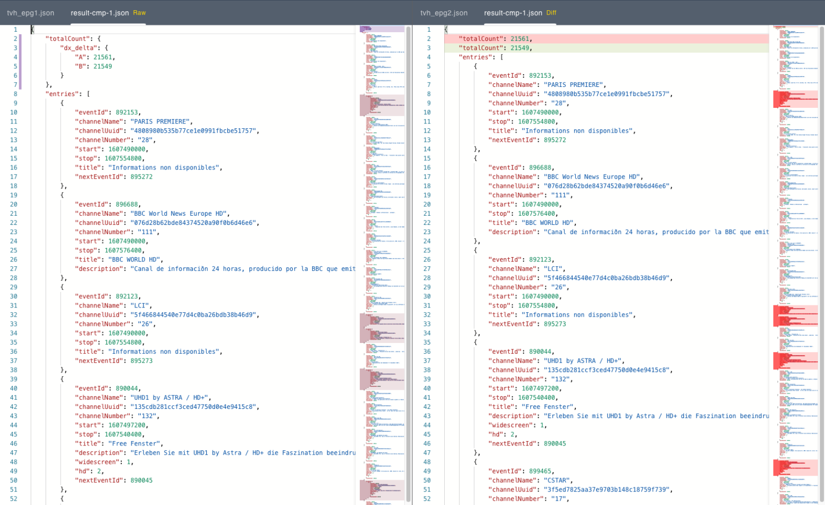The image size is (825, 505).
Task: Click the opening brace on line 1
Action: (32, 29)
